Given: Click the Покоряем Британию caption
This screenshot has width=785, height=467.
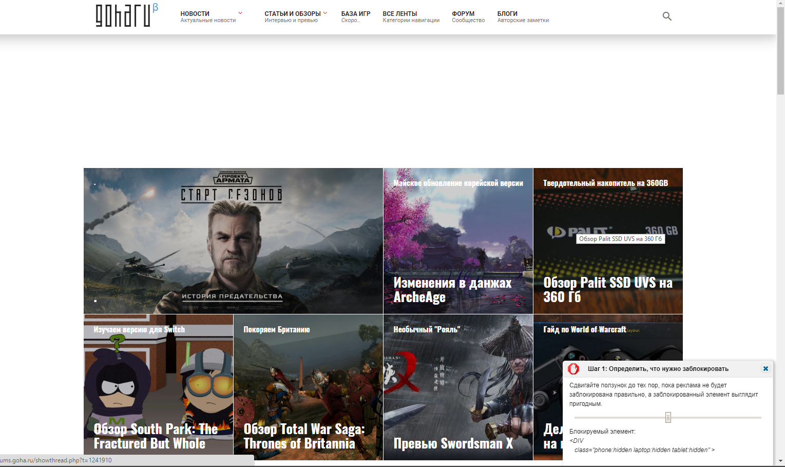Looking at the screenshot, I should point(277,329).
